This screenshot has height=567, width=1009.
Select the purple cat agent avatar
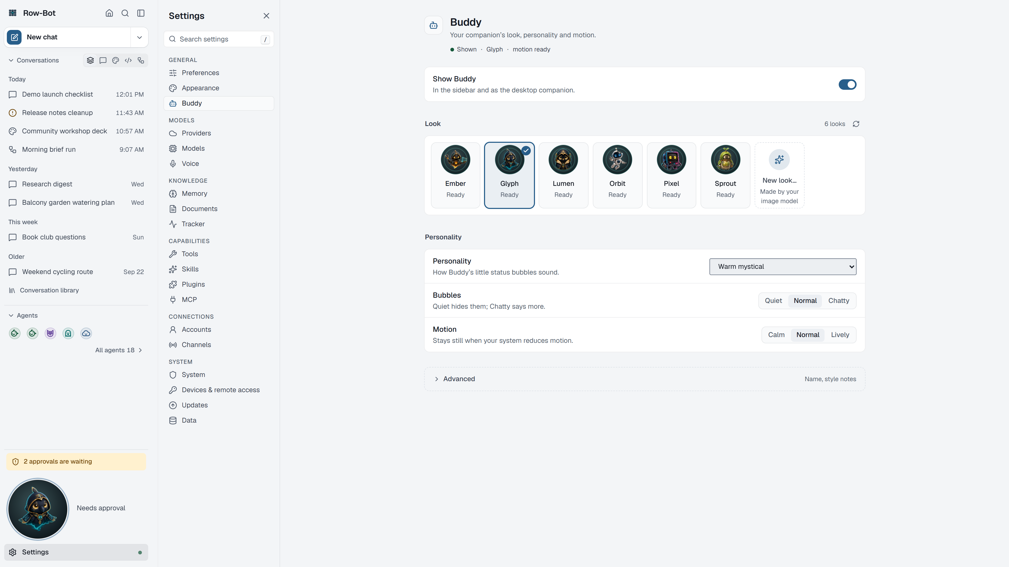click(50, 333)
